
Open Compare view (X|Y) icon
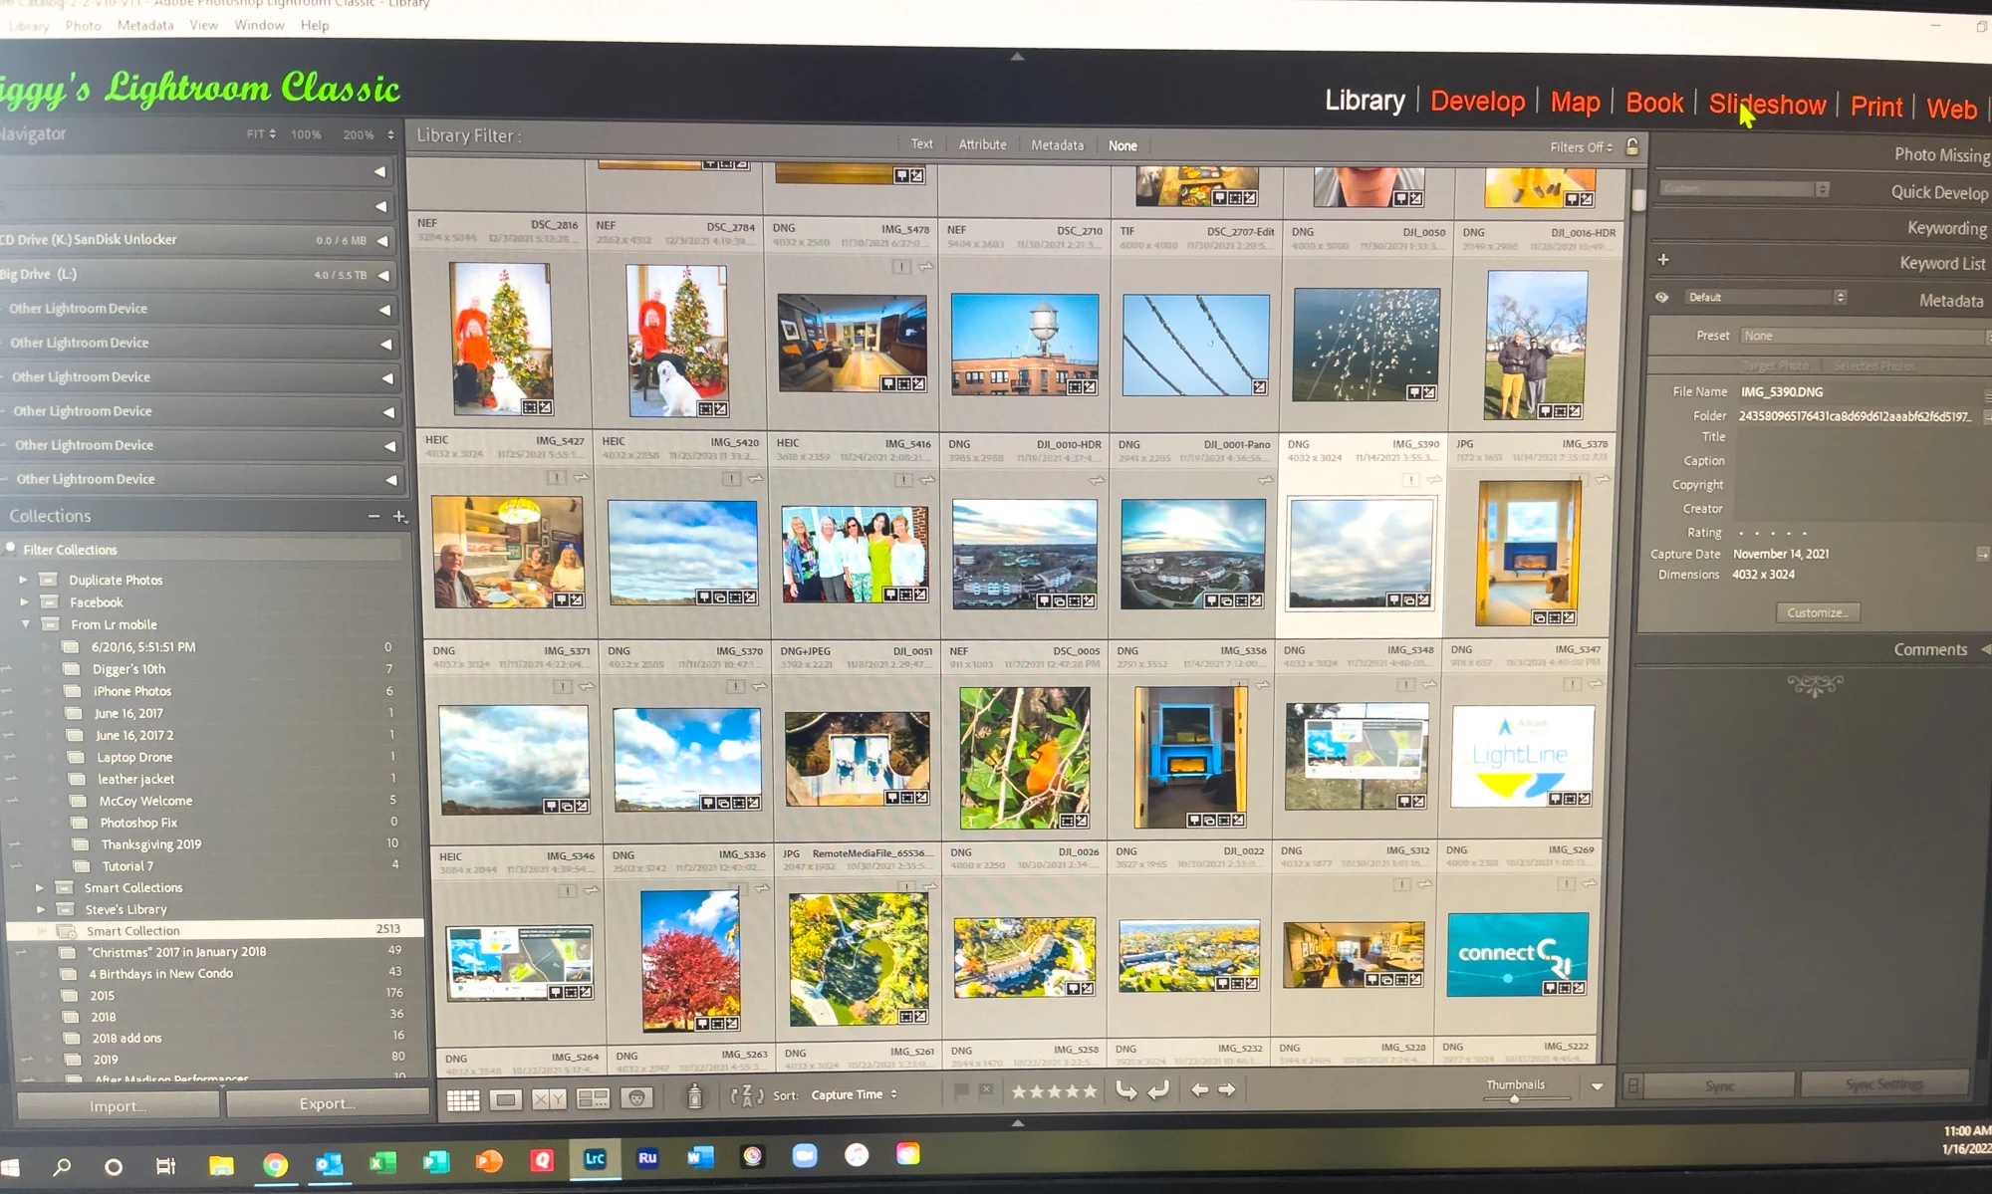coord(549,1099)
